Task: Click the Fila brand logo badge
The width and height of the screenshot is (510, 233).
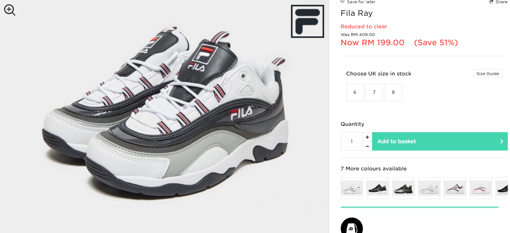Action: tap(307, 21)
